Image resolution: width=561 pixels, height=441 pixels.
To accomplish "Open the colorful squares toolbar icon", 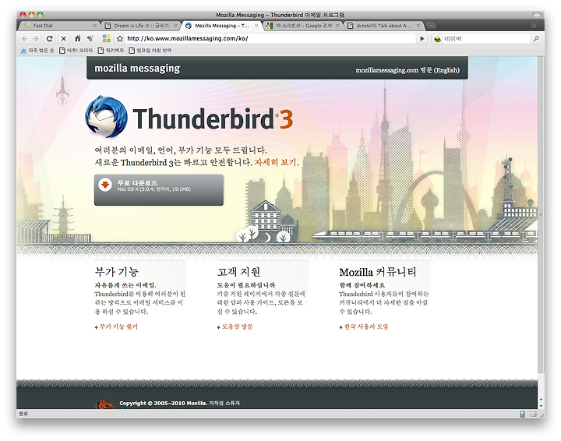I will click(106, 38).
